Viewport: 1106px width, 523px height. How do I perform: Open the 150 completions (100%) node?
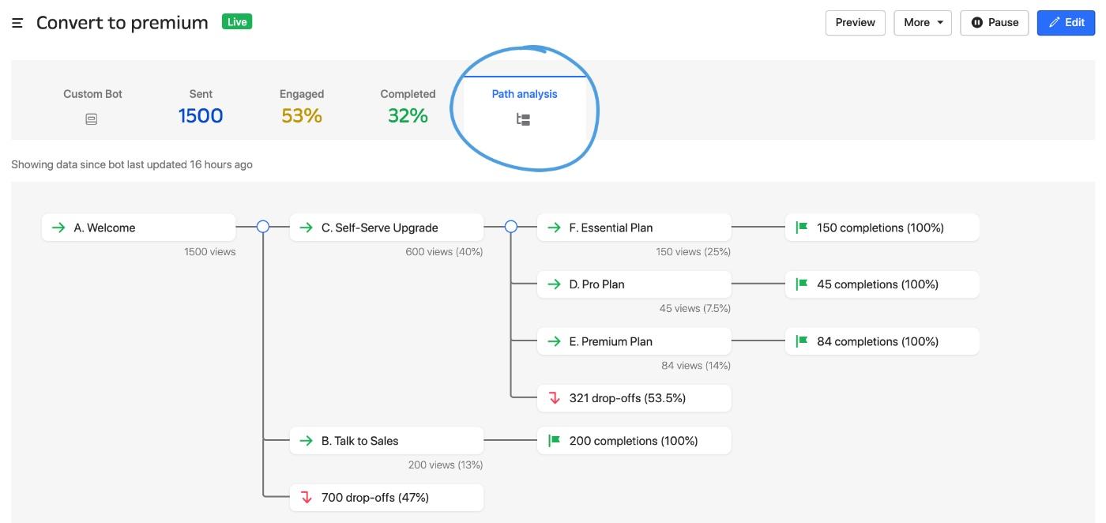click(882, 228)
